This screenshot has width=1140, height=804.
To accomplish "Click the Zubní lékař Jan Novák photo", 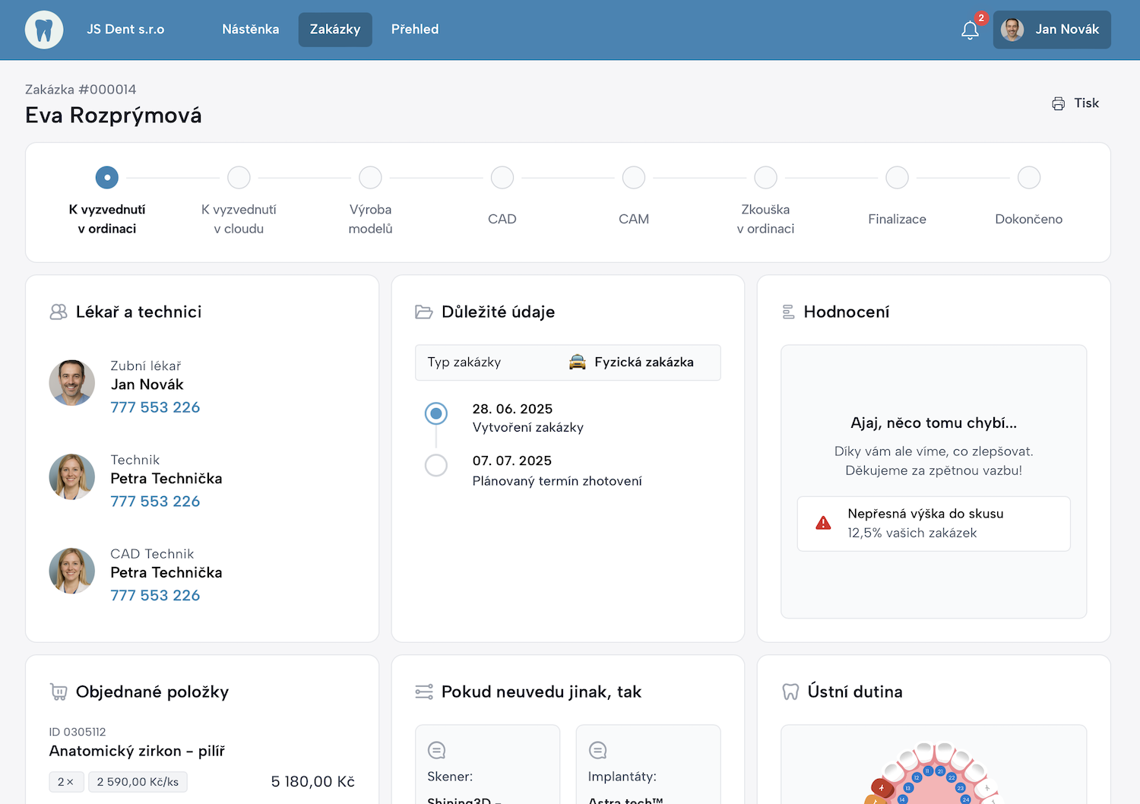I will point(72,383).
